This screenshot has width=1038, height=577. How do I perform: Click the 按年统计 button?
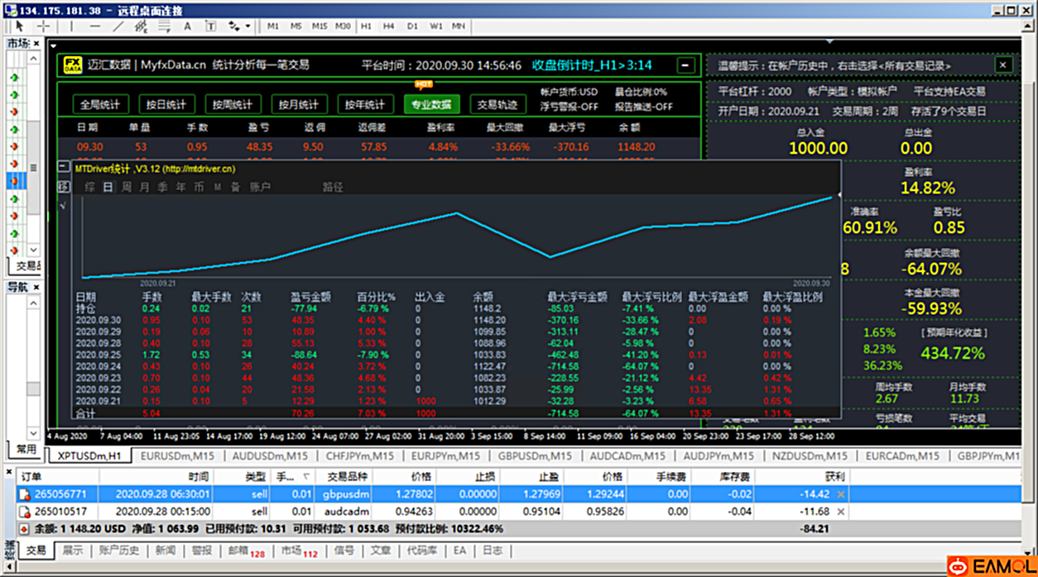[365, 104]
